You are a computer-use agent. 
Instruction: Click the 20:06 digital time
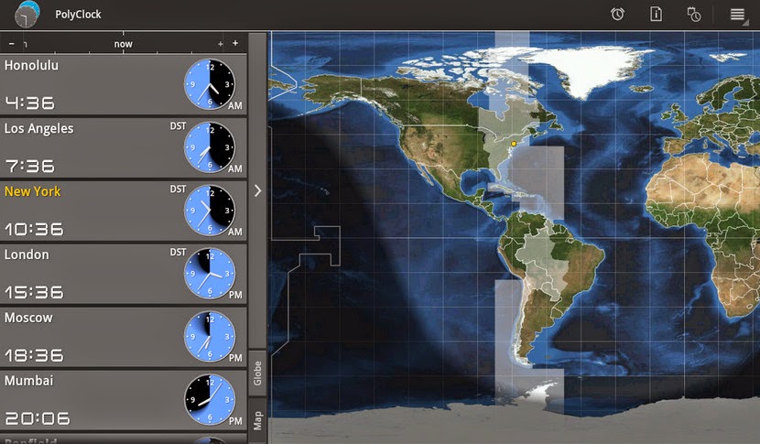tap(38, 417)
